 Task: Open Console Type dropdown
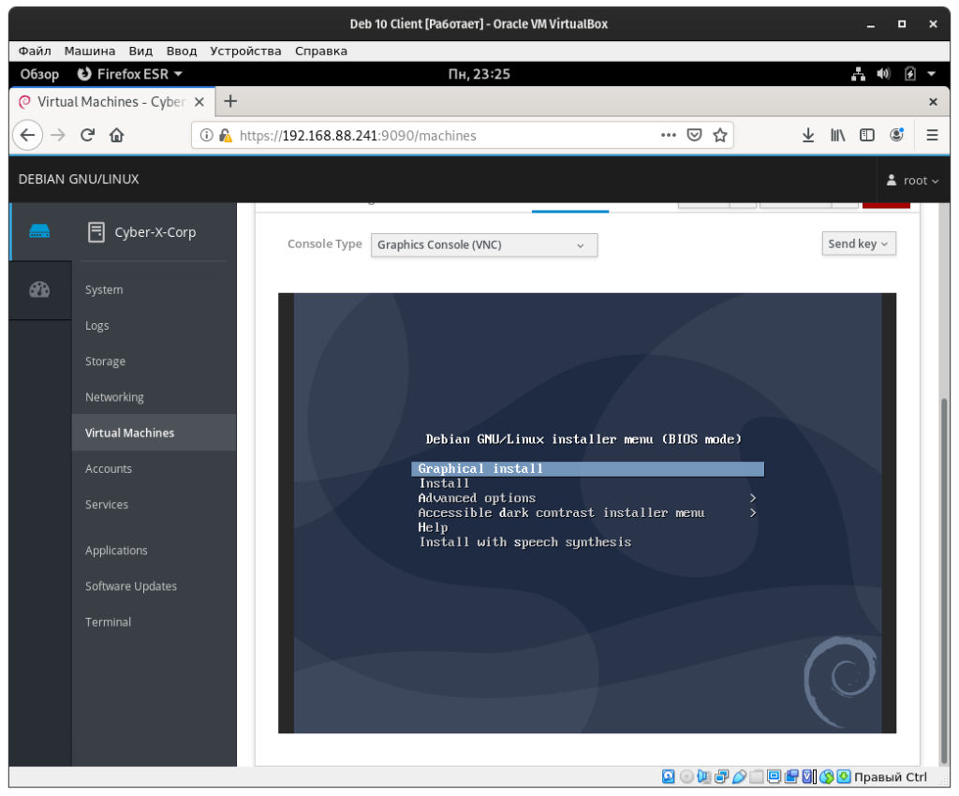tap(484, 245)
